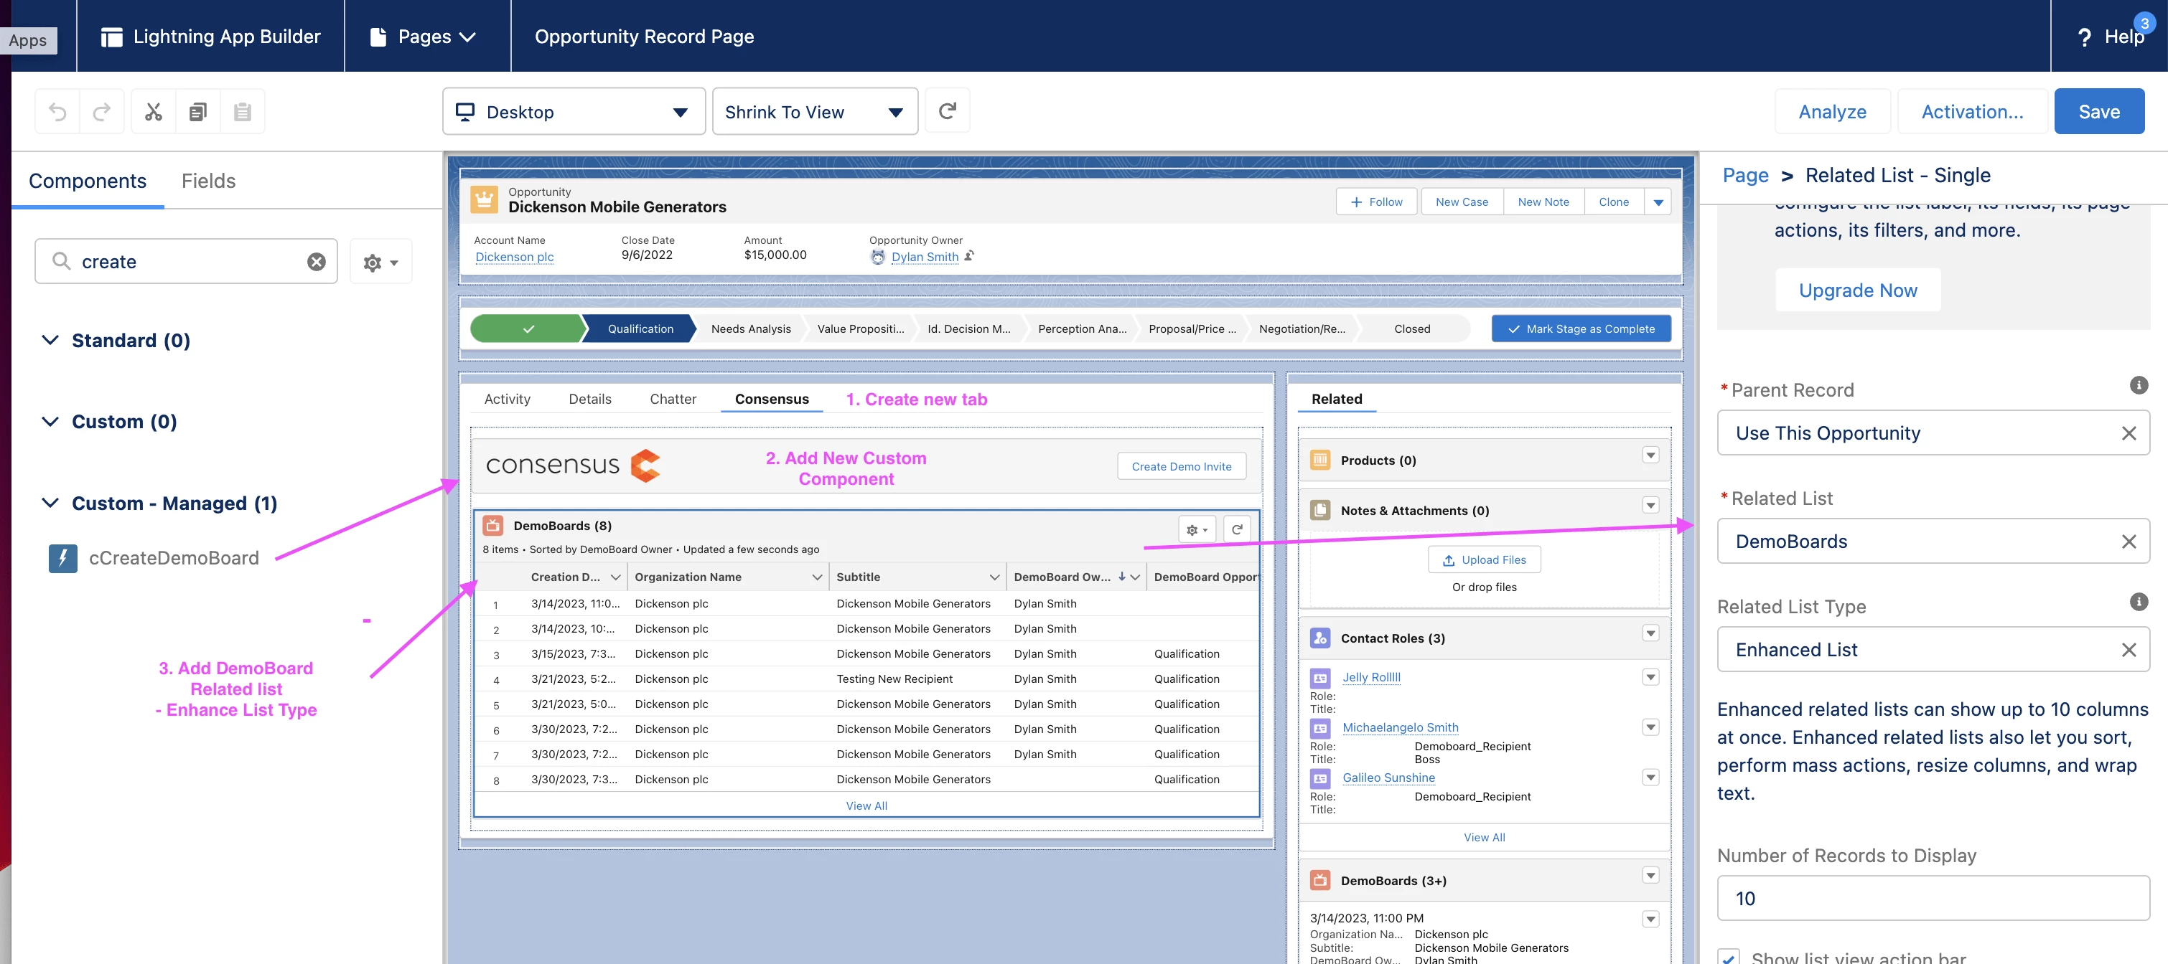2168x964 pixels.
Task: Click the Follow button
Action: pos(1376,202)
